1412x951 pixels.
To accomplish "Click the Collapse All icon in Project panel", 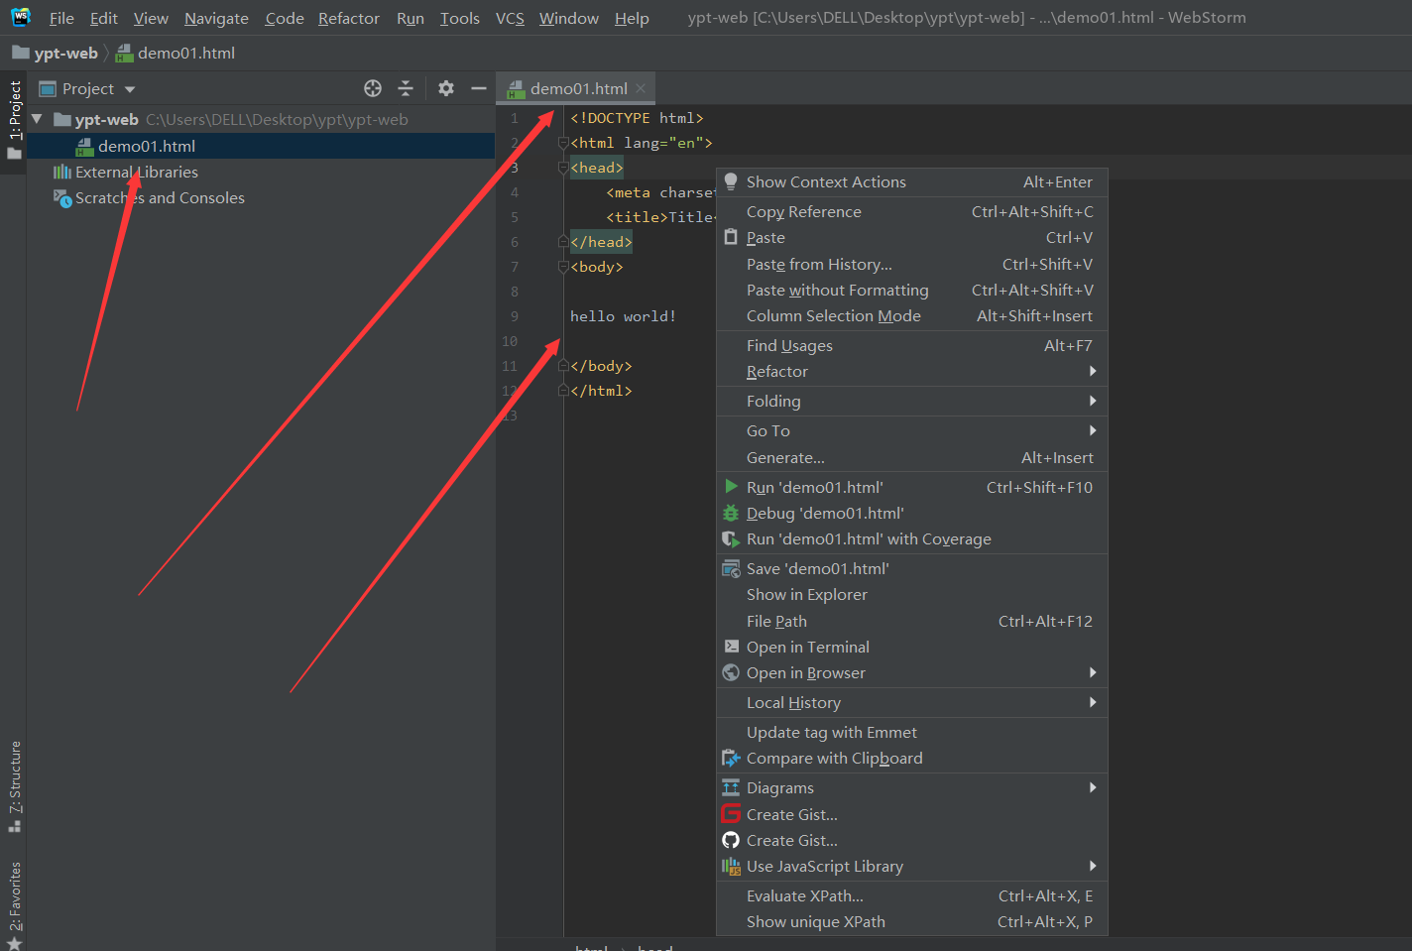I will pyautogui.click(x=406, y=88).
